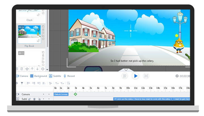Viewport: 204px width, 116px height.
Task: Click the distribute lines icon in timeline toolbar
Action: pos(50,83)
